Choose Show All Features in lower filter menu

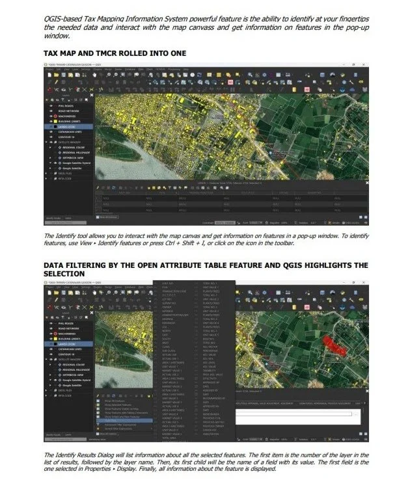124,401
